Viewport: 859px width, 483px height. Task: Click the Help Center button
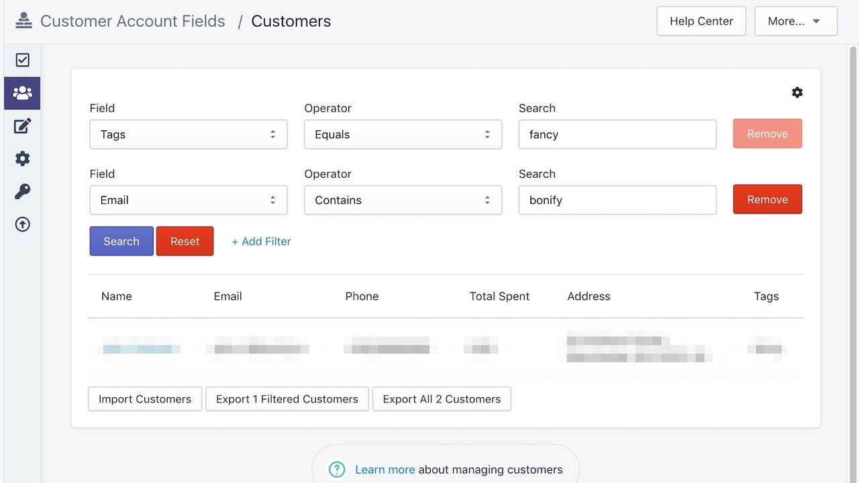(x=701, y=21)
